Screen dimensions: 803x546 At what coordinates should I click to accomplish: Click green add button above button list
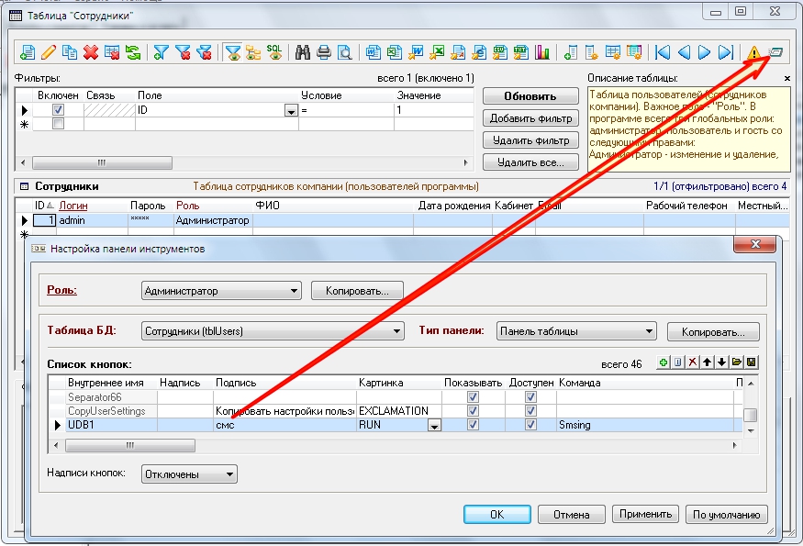(664, 363)
